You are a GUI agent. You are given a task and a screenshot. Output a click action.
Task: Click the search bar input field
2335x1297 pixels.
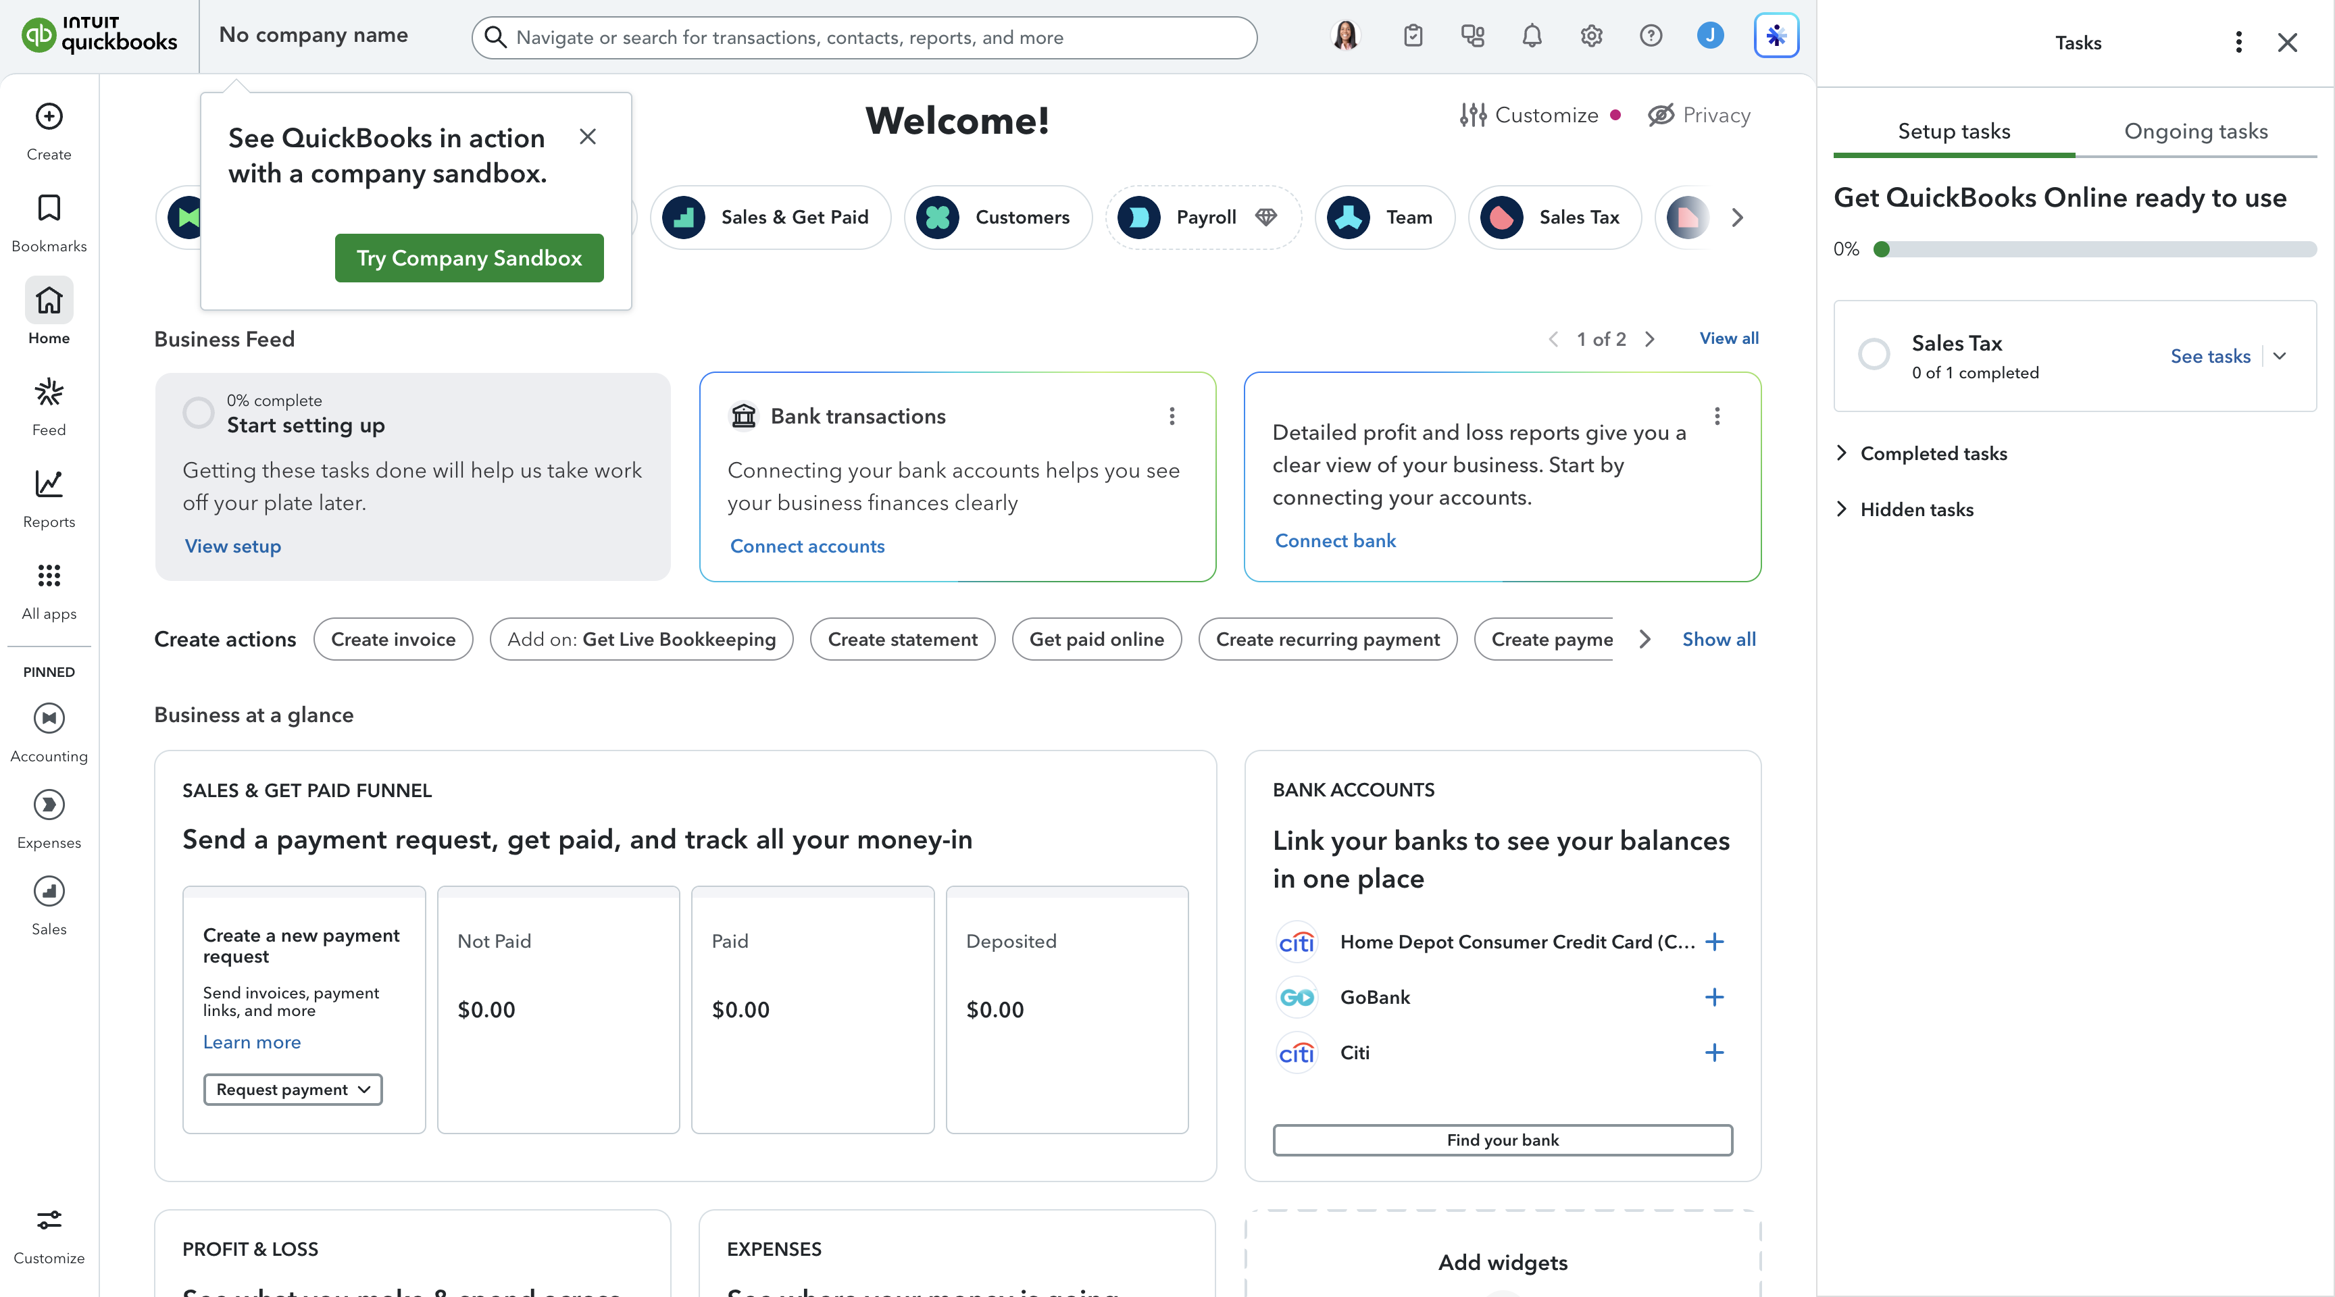(864, 37)
